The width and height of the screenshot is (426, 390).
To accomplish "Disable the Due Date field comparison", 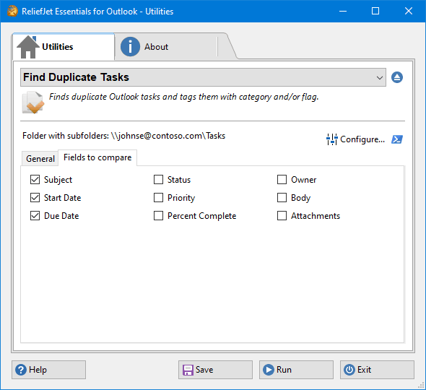I will [x=35, y=216].
